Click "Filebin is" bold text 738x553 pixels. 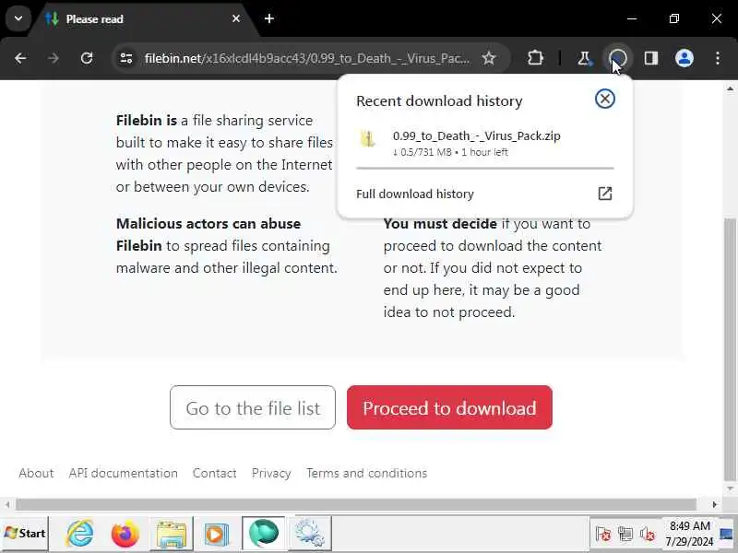coord(147,121)
